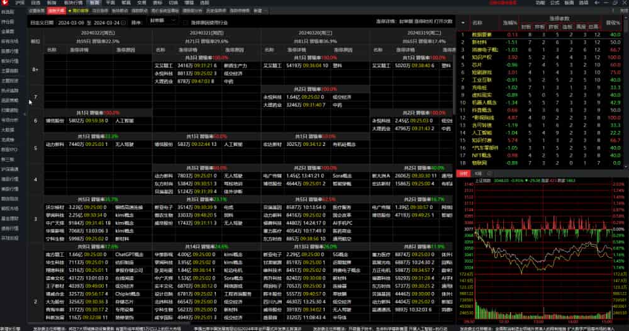Click the 封单额 option in 涨停详情 header
The width and height of the screenshot is (629, 331).
406,21
